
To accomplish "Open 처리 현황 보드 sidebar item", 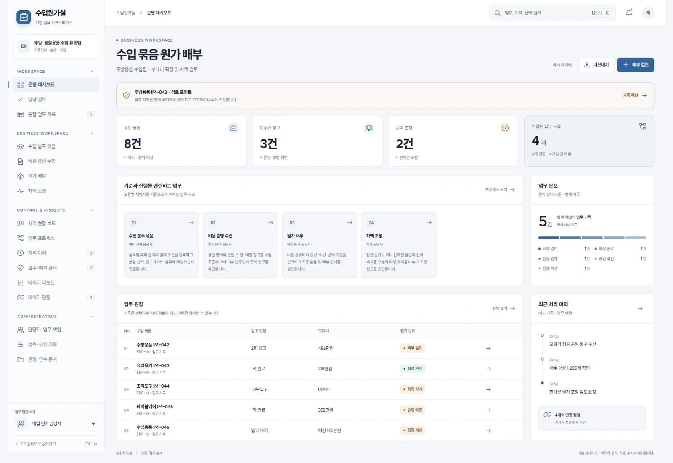I will pos(56,223).
